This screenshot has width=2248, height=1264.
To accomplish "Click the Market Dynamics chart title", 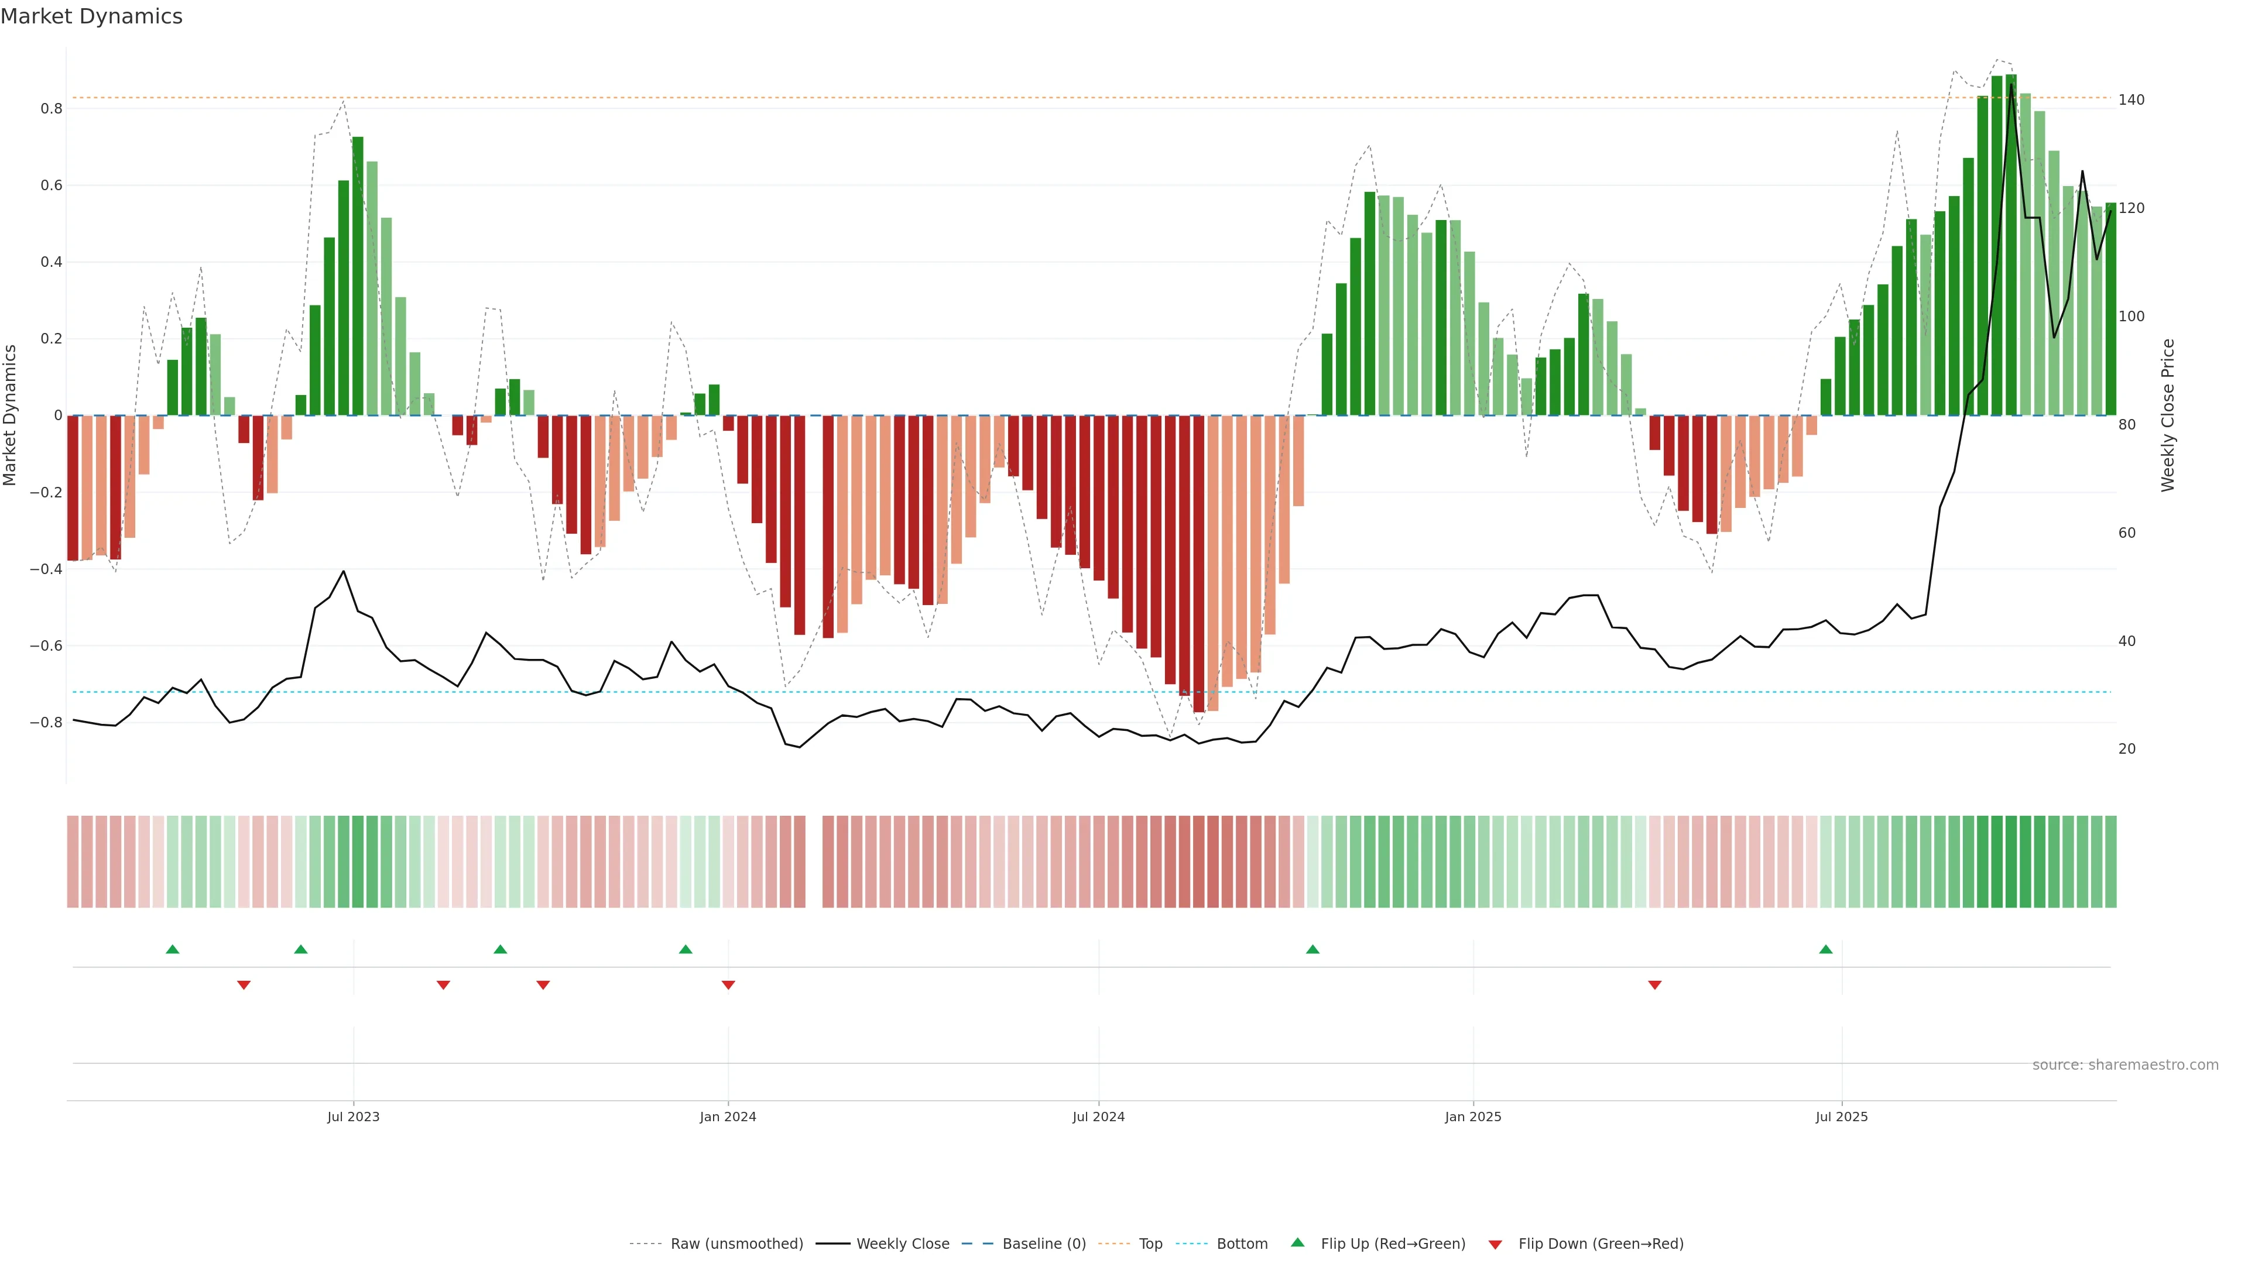I will [92, 16].
